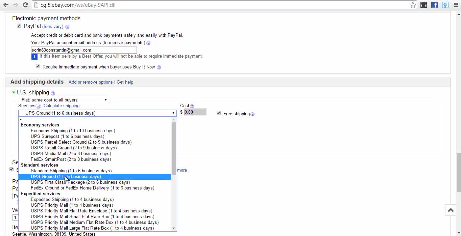Go forward with the browser forward arrow
The height and width of the screenshot is (236, 461).
tap(16, 5)
